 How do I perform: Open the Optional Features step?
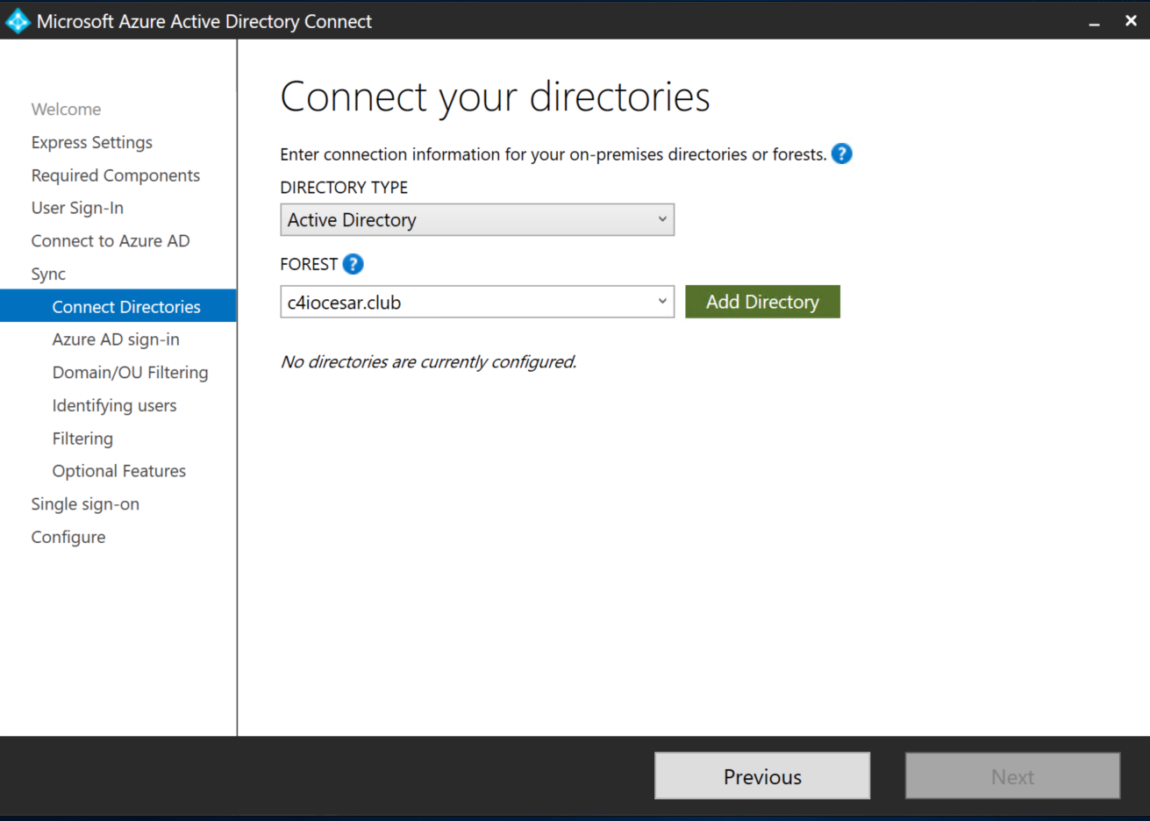click(x=119, y=471)
